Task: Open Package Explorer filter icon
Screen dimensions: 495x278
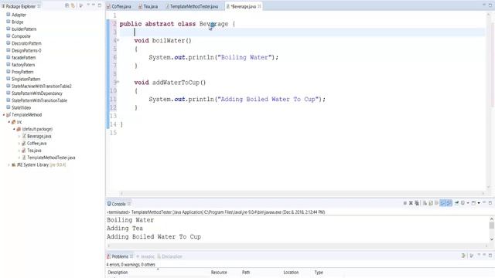Action: coord(81,5)
